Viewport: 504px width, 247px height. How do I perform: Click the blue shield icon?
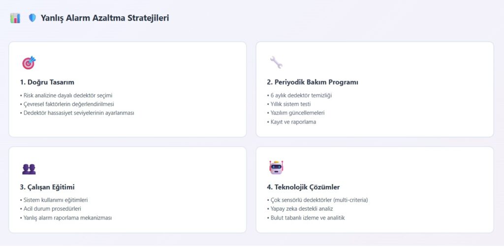pos(32,18)
